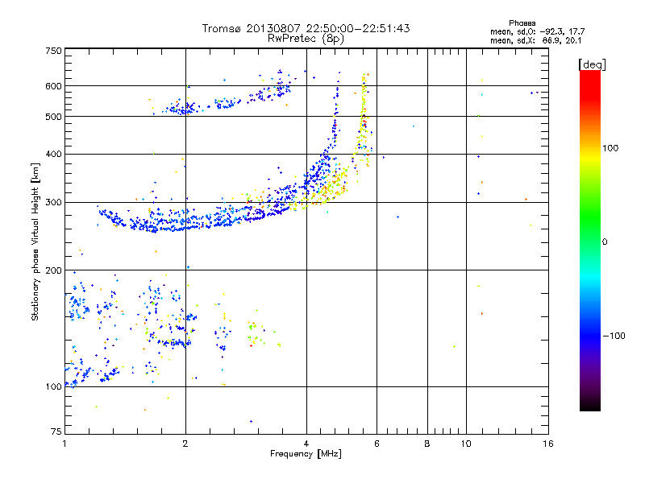Viewport: 645px width, 483px height.
Task: Click the phase colorbar gradient
Action: click(x=590, y=240)
